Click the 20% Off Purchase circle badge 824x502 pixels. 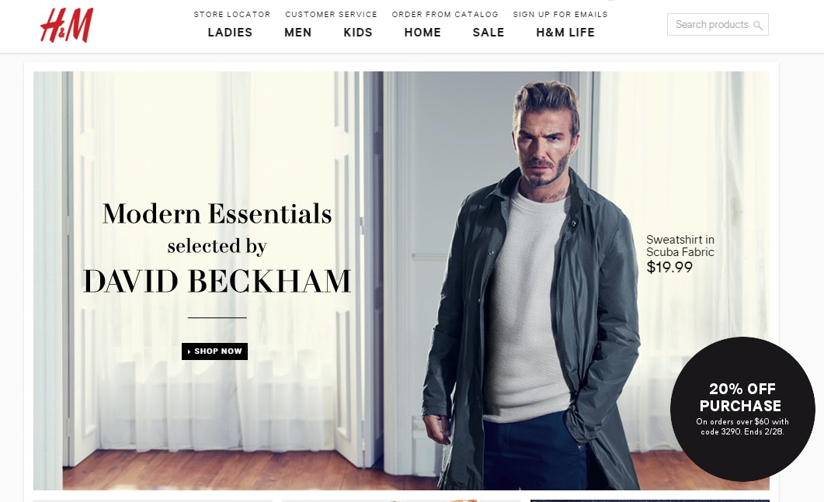(742, 409)
